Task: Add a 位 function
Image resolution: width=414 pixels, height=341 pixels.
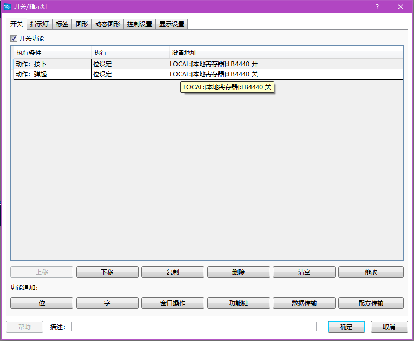Action: click(42, 303)
